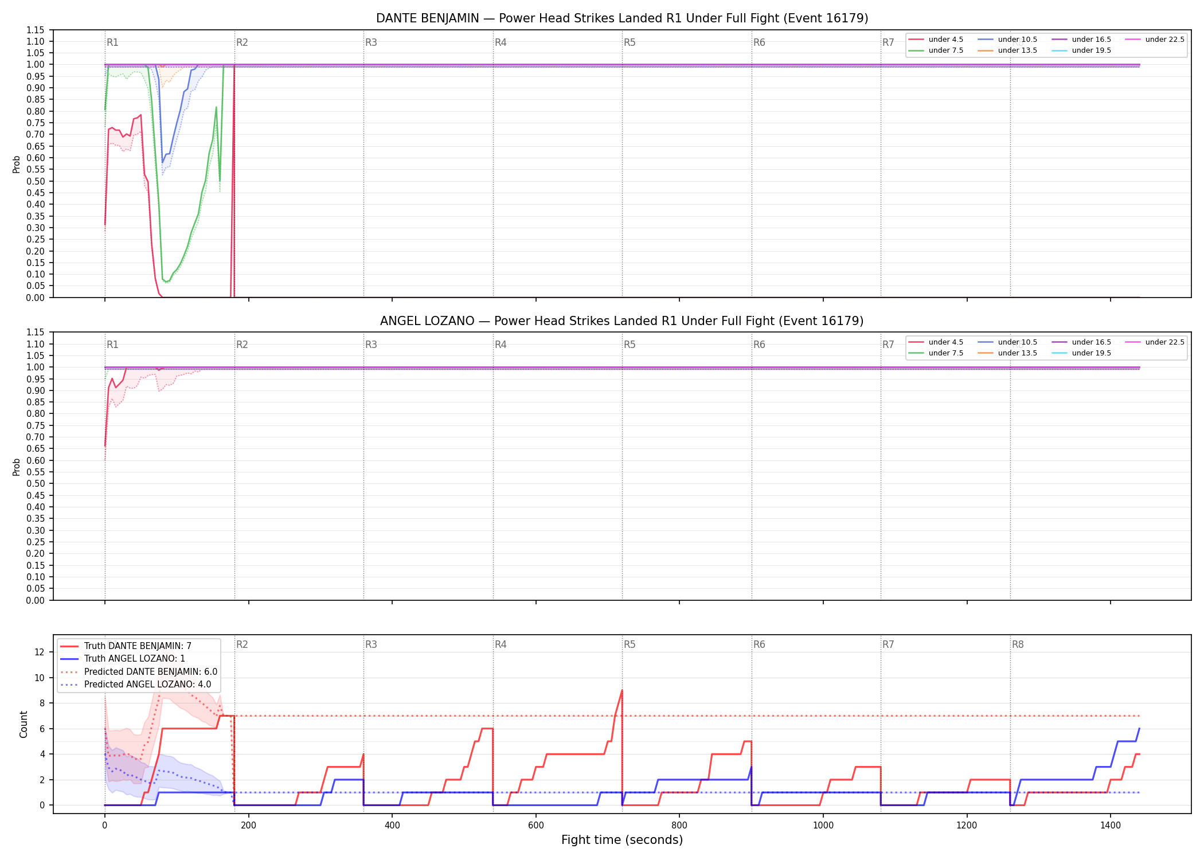Click the 'Fight time (seconds)' axis label
Screen dimensions: 1204x860
coord(622,841)
